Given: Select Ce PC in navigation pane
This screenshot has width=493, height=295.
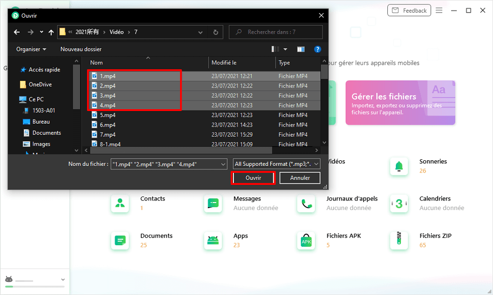Looking at the screenshot, I should tap(31, 100).
